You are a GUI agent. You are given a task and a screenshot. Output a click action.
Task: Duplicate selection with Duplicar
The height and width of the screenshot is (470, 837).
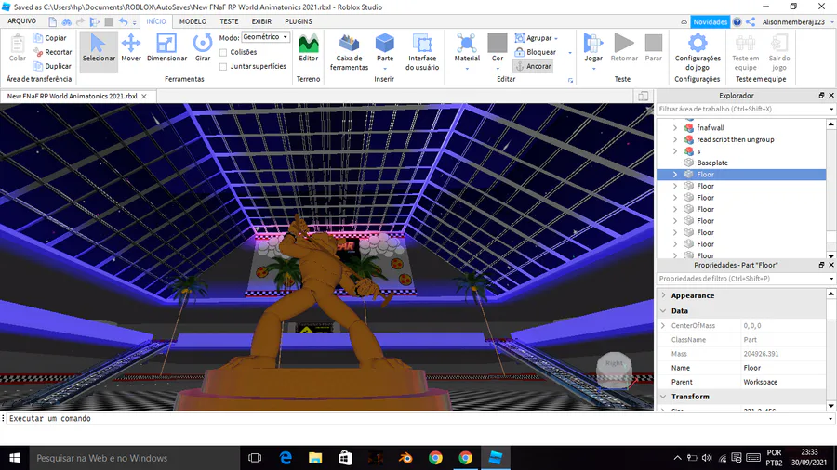pos(52,66)
